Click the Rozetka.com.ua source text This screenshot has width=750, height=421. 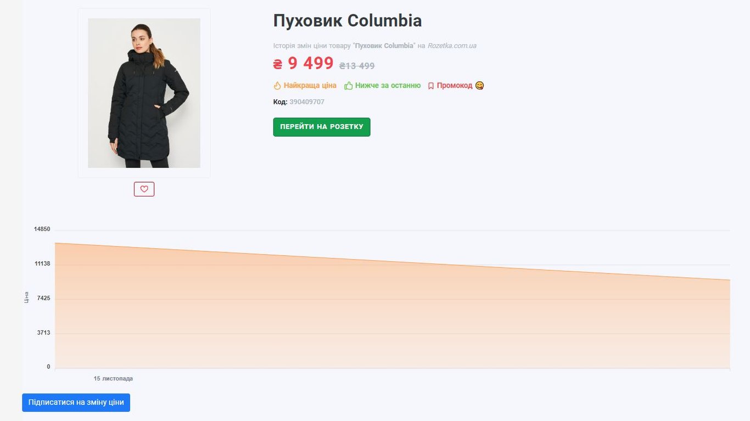pos(452,46)
